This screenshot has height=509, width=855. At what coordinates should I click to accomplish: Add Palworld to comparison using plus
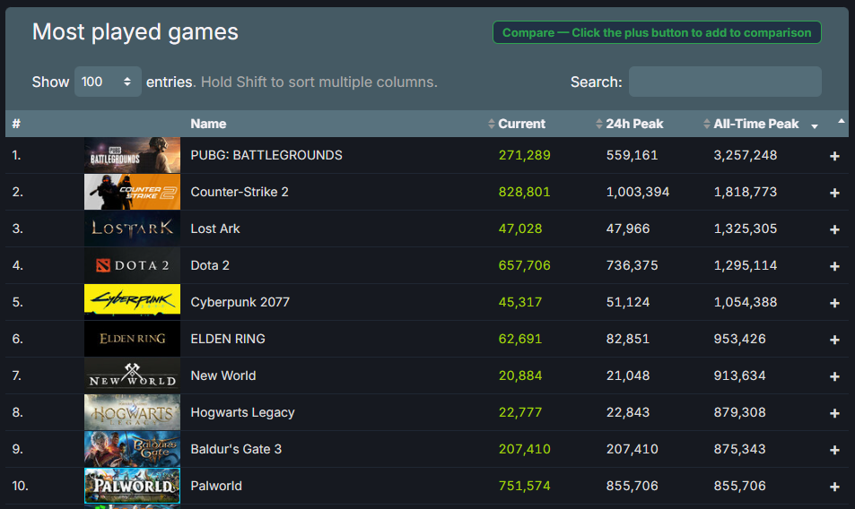point(834,487)
